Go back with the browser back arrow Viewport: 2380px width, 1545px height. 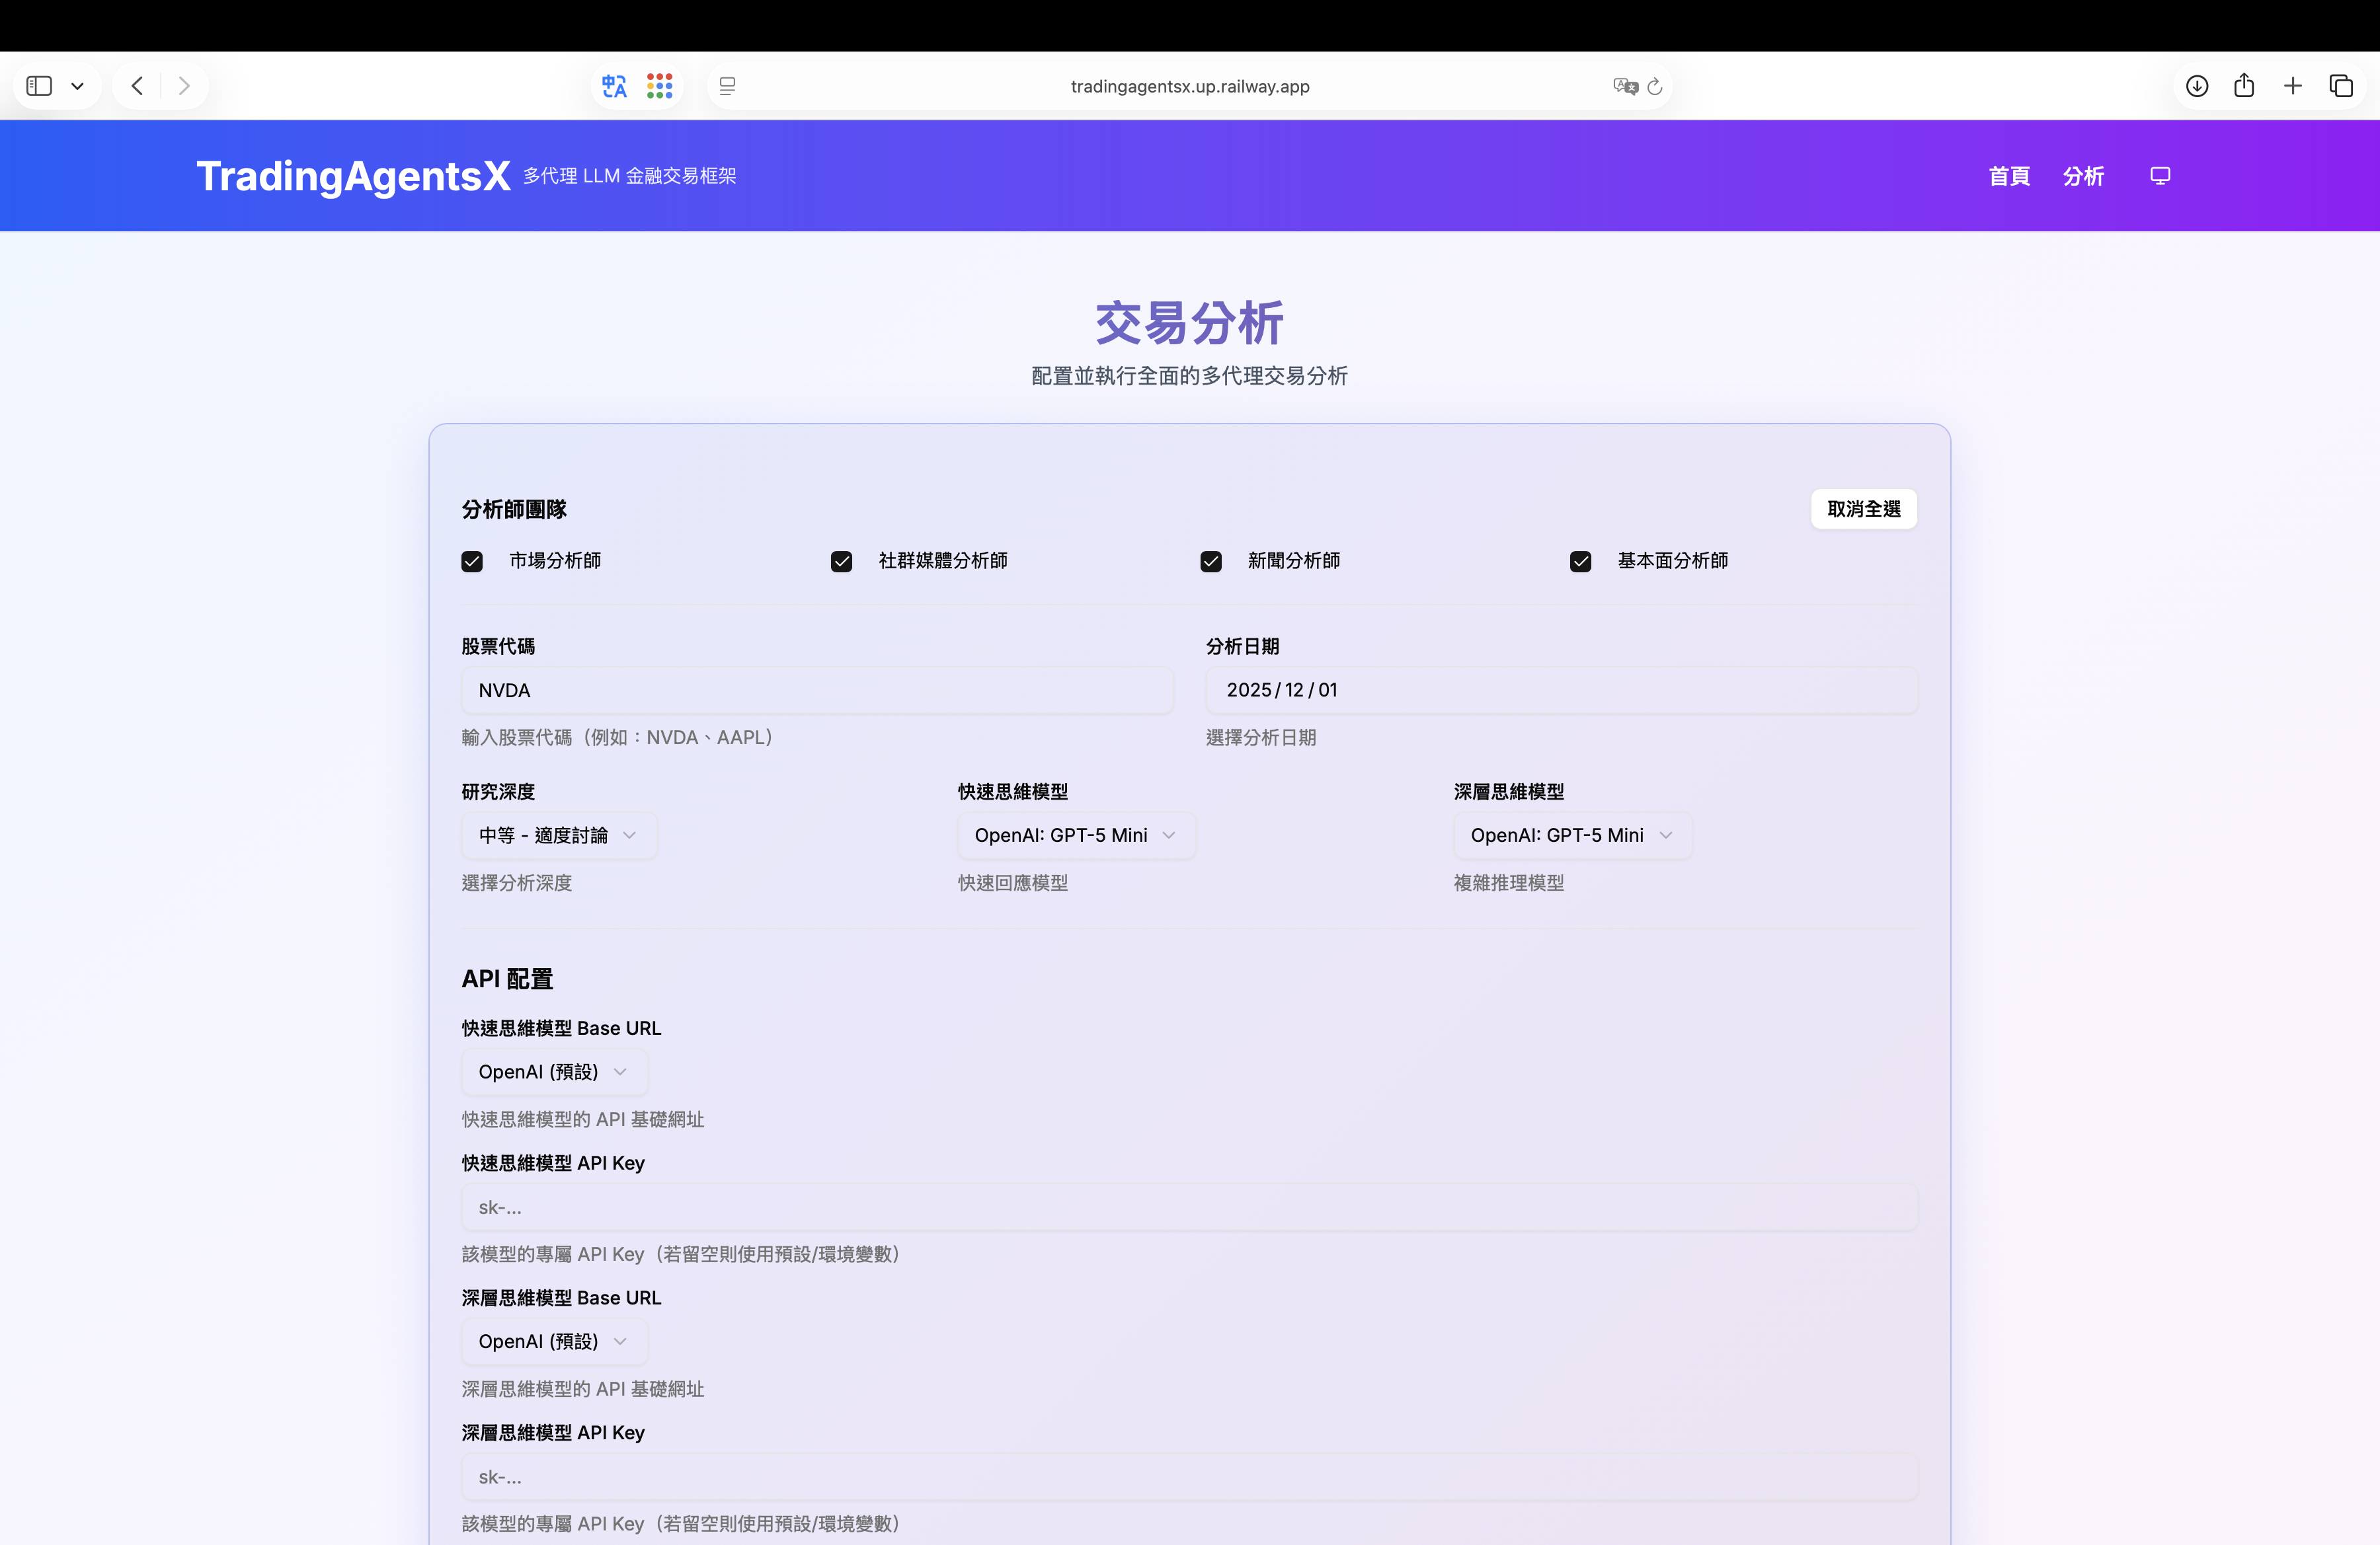click(138, 86)
